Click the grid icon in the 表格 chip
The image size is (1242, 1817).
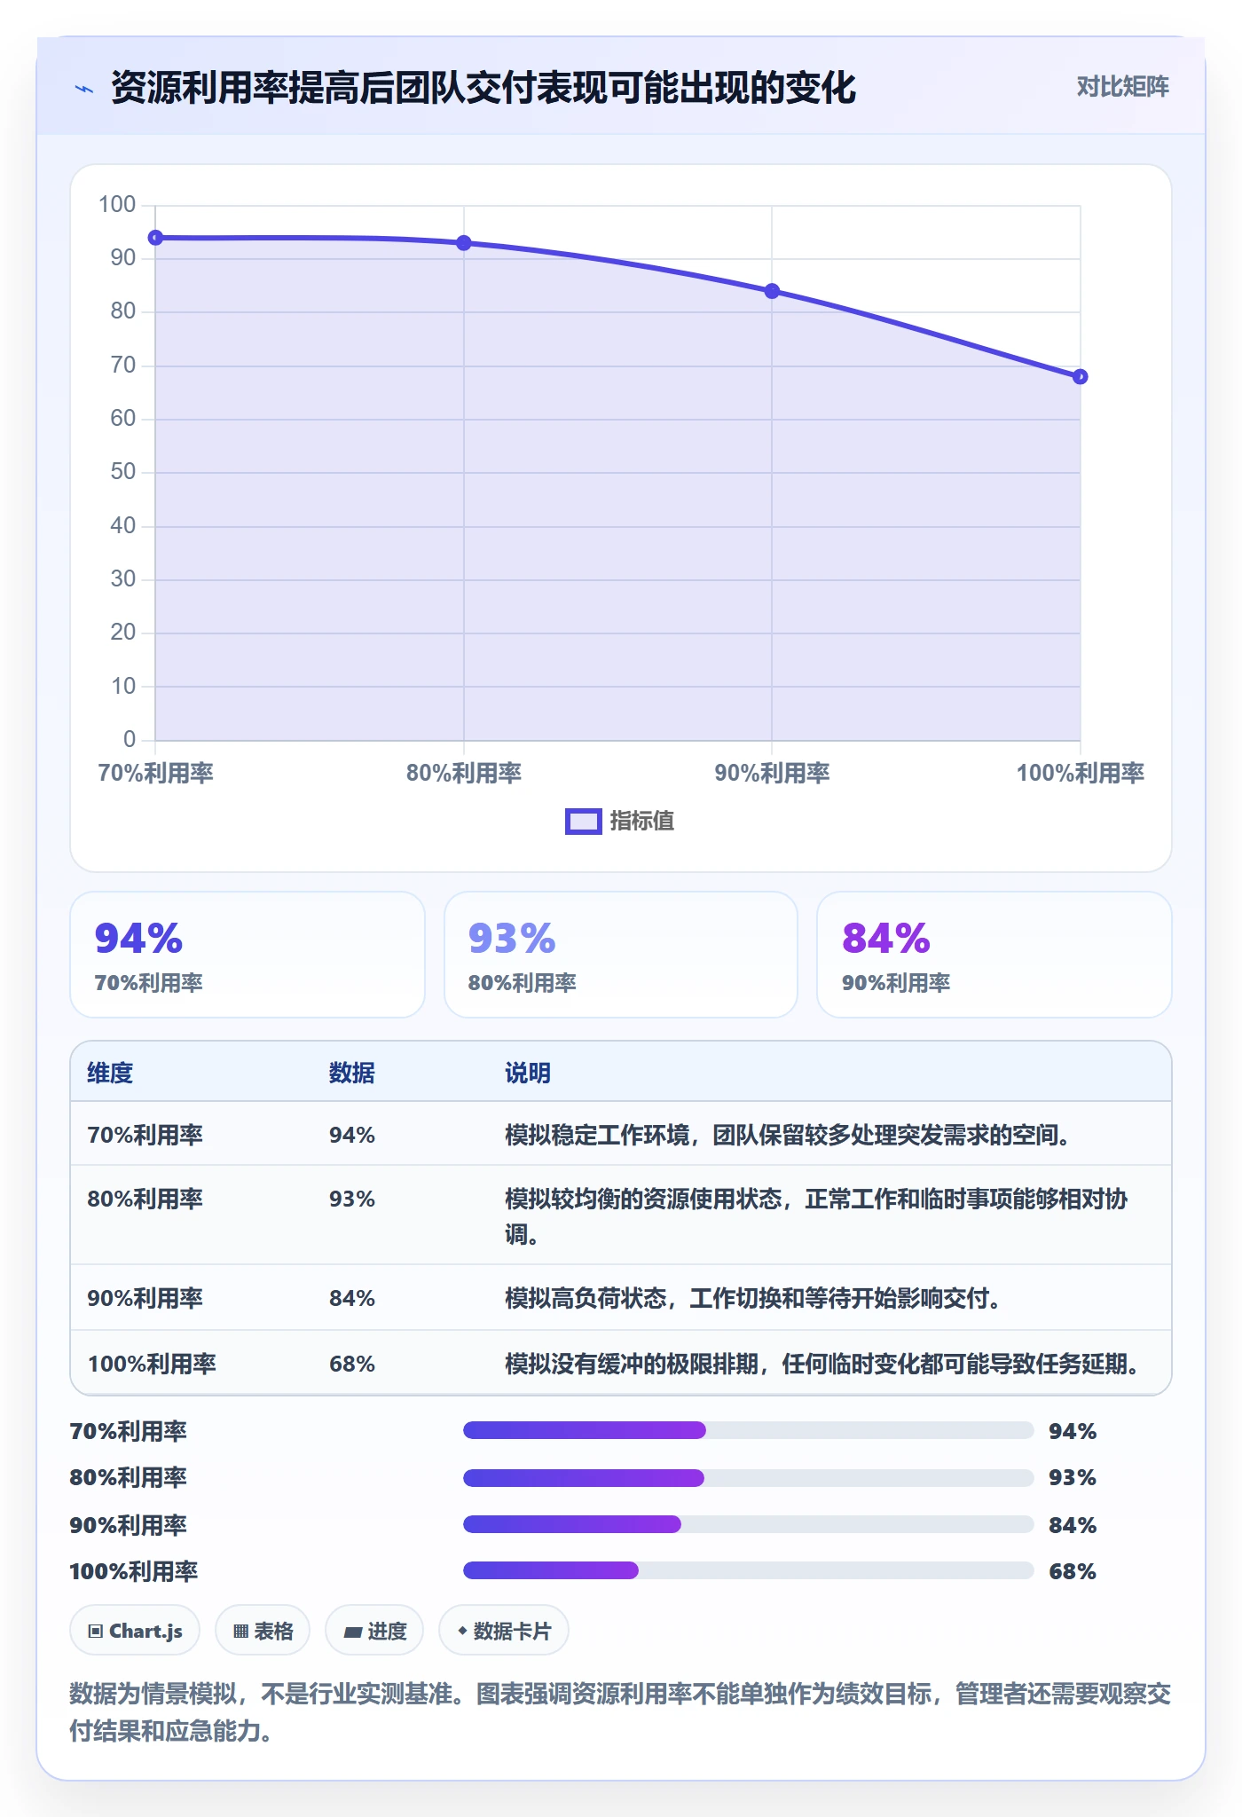pyautogui.click(x=240, y=1631)
